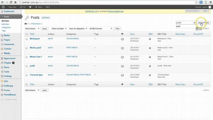The image size is (213, 120).
Task: Open comment bubble for Test post type row
Action: 122,75
